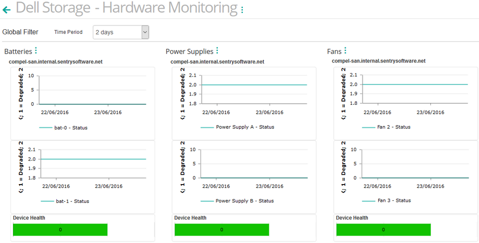Click the Power Supply B - Status legend
Image resolution: width=479 pixels, height=243 pixels.
tap(237, 201)
